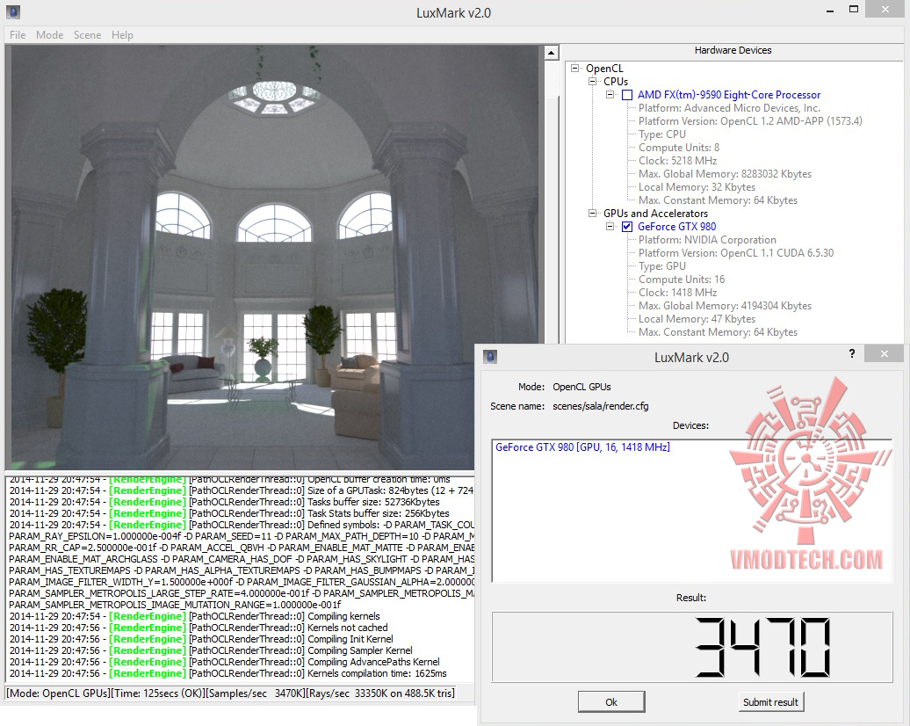Click the Submit result button
This screenshot has width=910, height=726.
pos(770,701)
